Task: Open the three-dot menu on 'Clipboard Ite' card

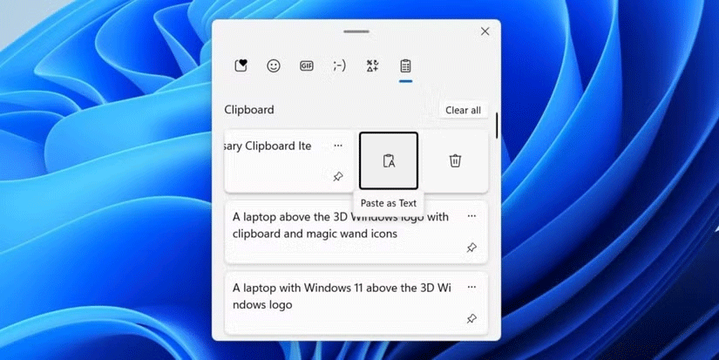Action: 338,146
